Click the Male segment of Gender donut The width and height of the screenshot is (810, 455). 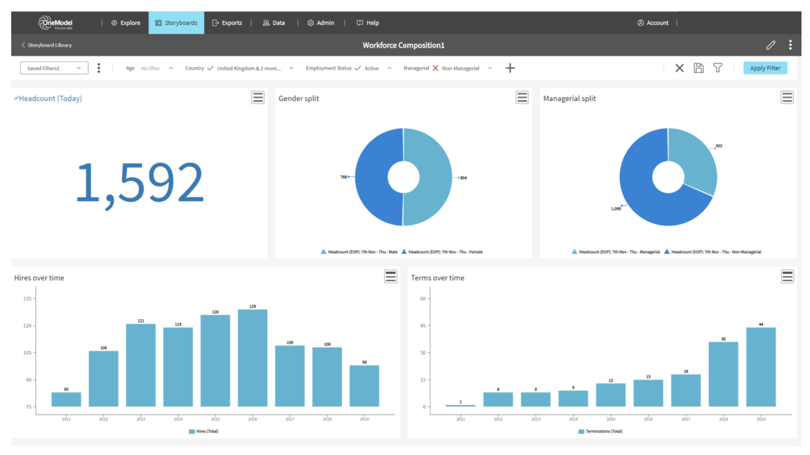[x=435, y=177]
